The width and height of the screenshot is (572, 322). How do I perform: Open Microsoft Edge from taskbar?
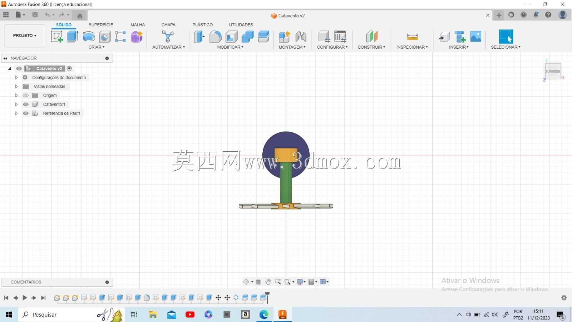pos(264,314)
